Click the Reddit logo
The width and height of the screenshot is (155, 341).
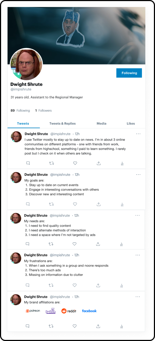click(x=69, y=311)
